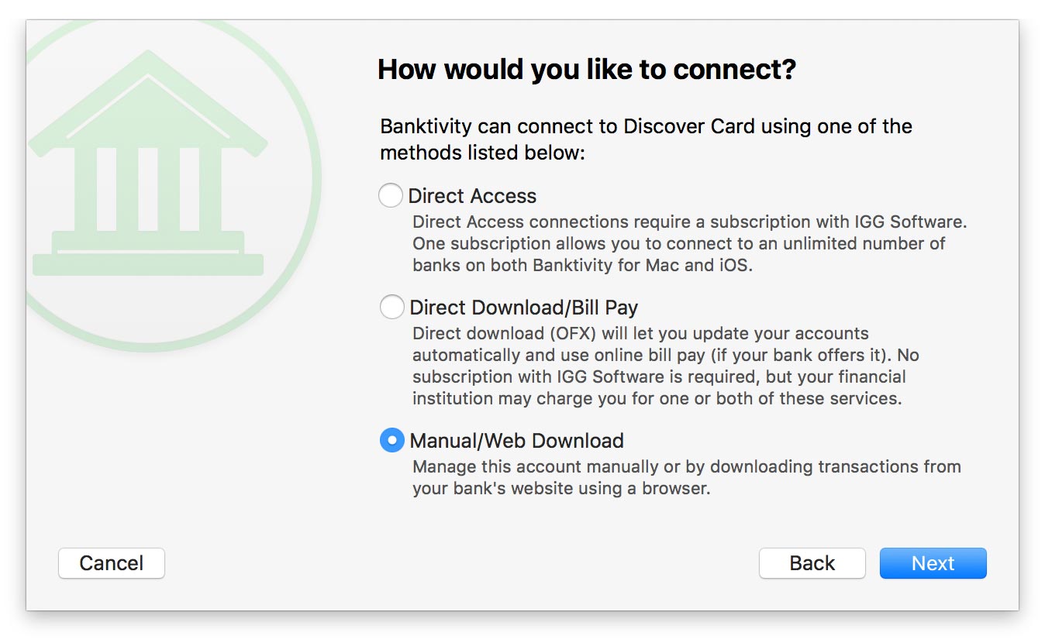This screenshot has width=1045, height=643.
Task: Choose the Direct Download/Bill Pay radio option
Action: point(392,308)
